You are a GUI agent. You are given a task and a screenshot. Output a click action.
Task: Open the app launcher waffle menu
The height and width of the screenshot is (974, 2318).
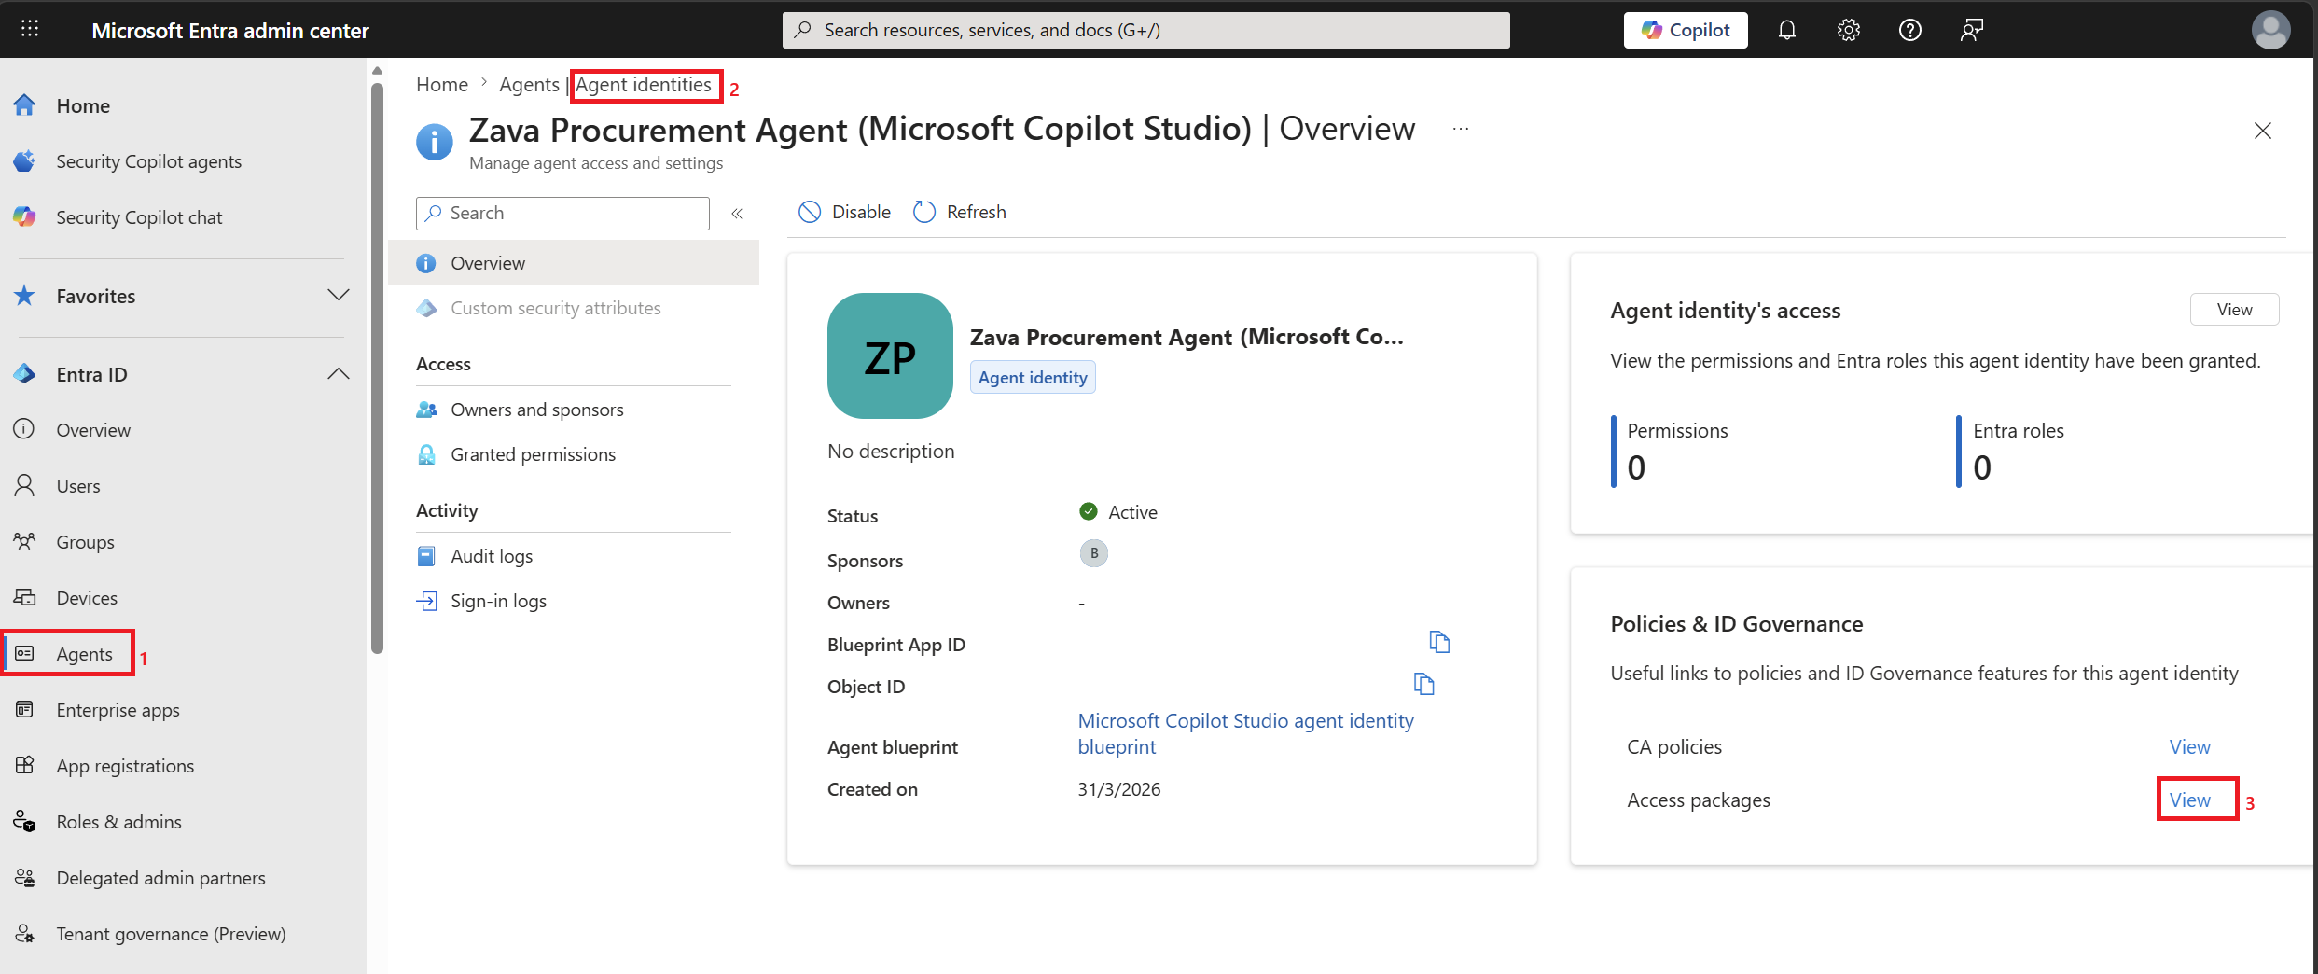click(x=30, y=30)
